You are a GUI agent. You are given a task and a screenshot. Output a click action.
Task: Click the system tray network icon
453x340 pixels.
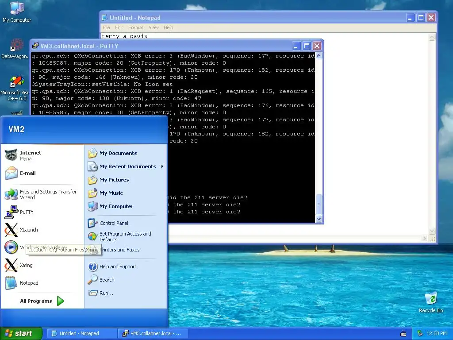420,333
